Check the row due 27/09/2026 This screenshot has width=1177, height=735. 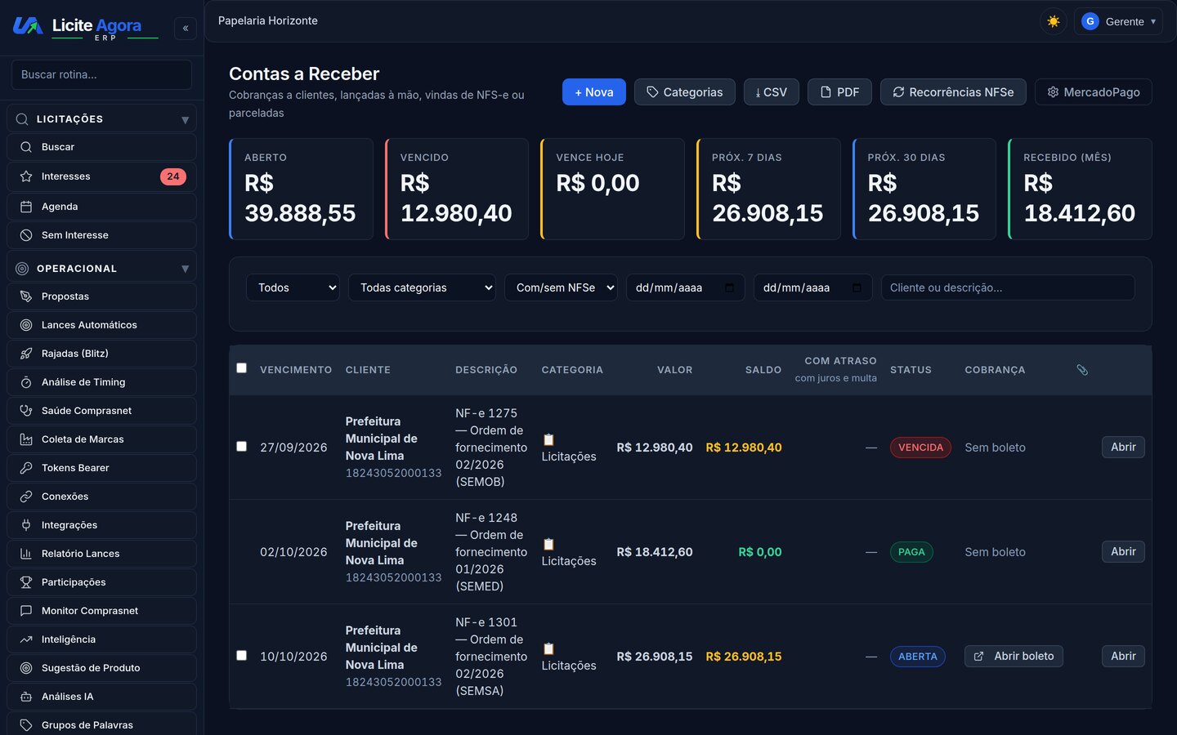pos(241,447)
